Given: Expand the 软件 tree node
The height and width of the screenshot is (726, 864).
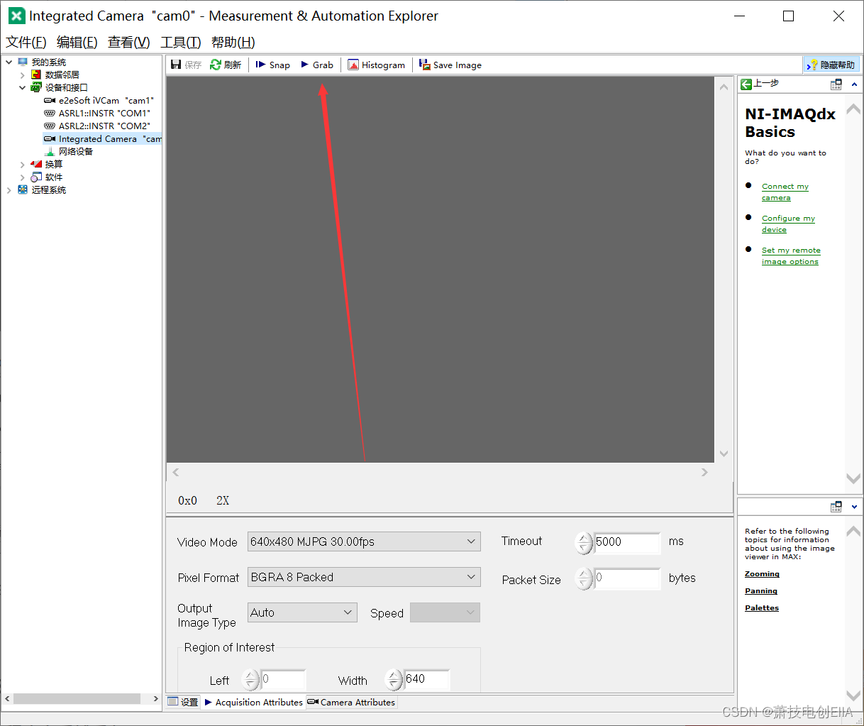Looking at the screenshot, I should click(22, 177).
